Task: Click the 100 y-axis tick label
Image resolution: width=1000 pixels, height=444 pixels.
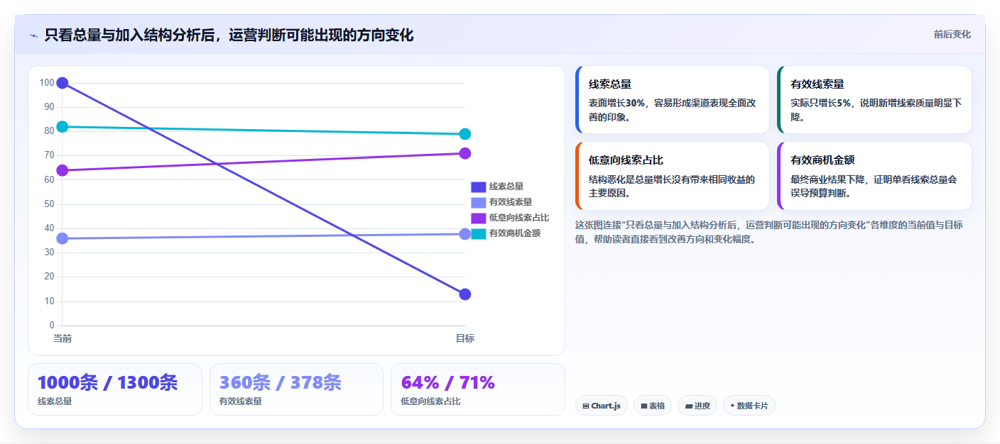Action: tap(47, 83)
